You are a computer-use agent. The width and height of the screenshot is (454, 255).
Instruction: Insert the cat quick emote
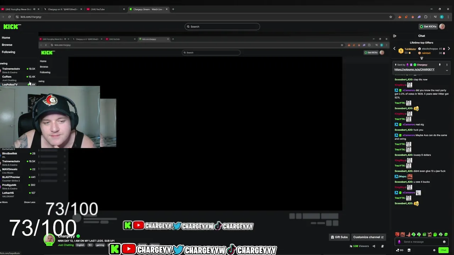[x=430, y=234]
